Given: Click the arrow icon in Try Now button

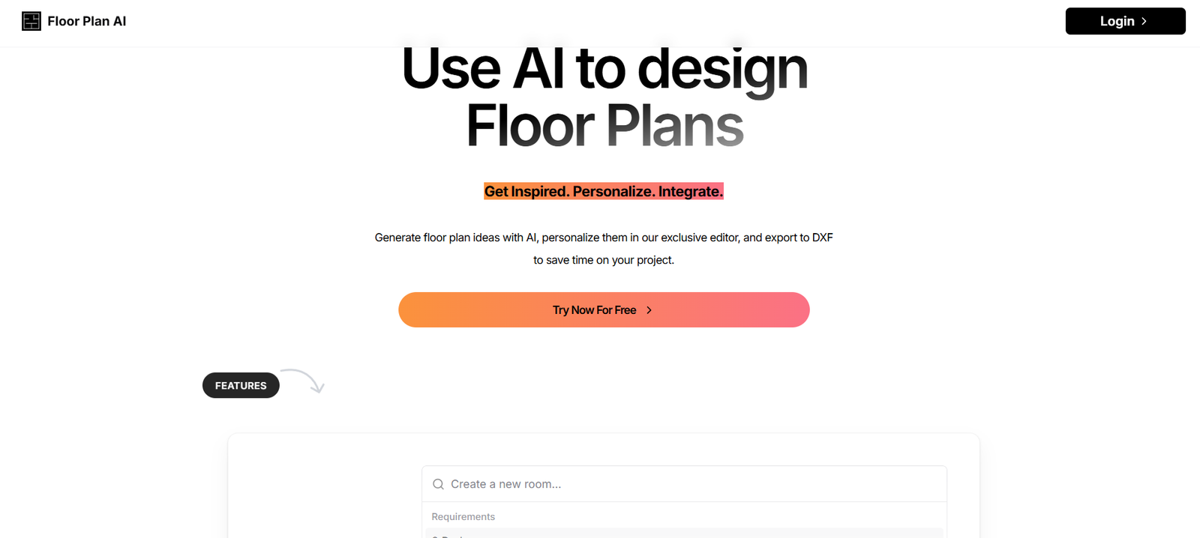Looking at the screenshot, I should (x=649, y=310).
